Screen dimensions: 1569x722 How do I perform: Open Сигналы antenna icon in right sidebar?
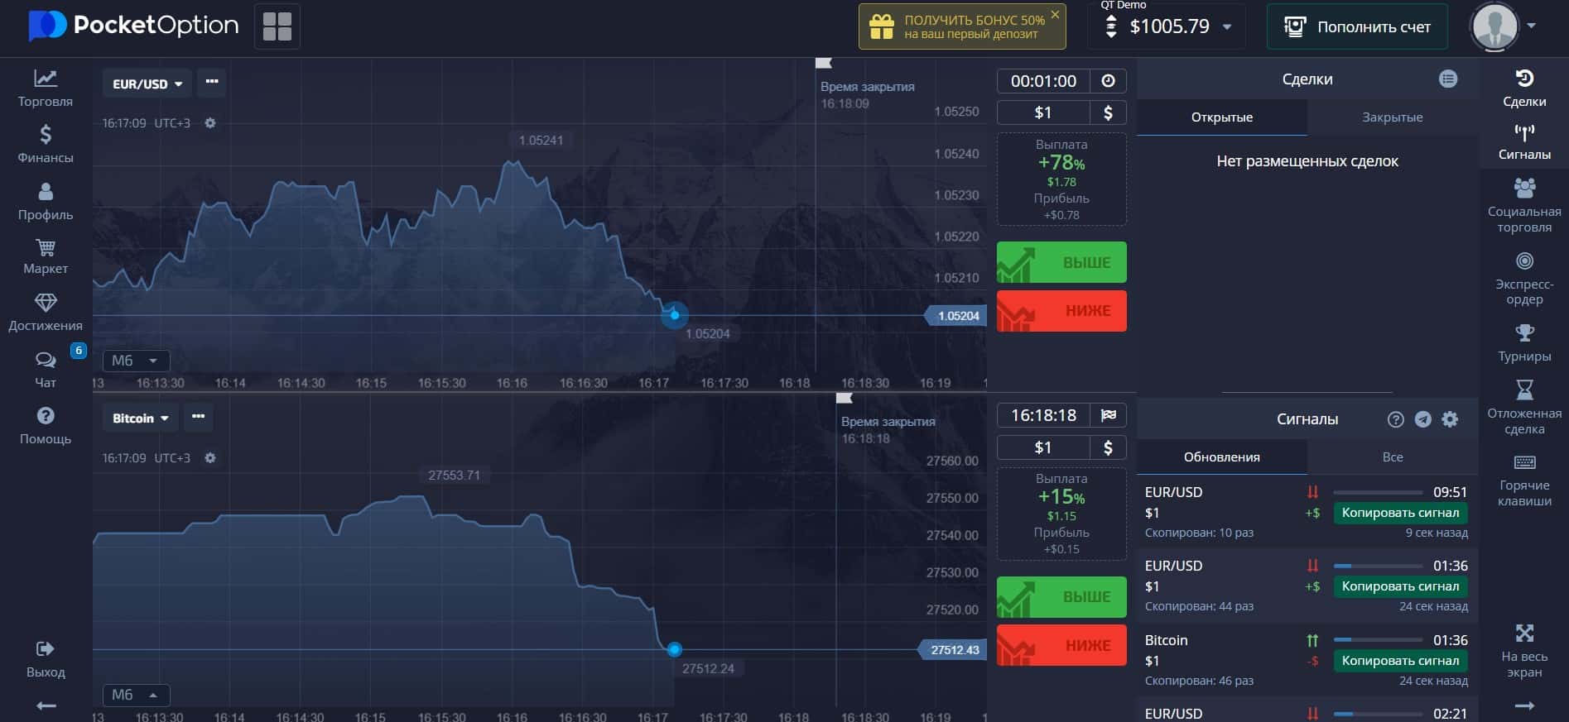pyautogui.click(x=1524, y=142)
